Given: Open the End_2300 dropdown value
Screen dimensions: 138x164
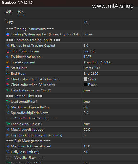Looking at the screenshot, I should (x=91, y=74).
